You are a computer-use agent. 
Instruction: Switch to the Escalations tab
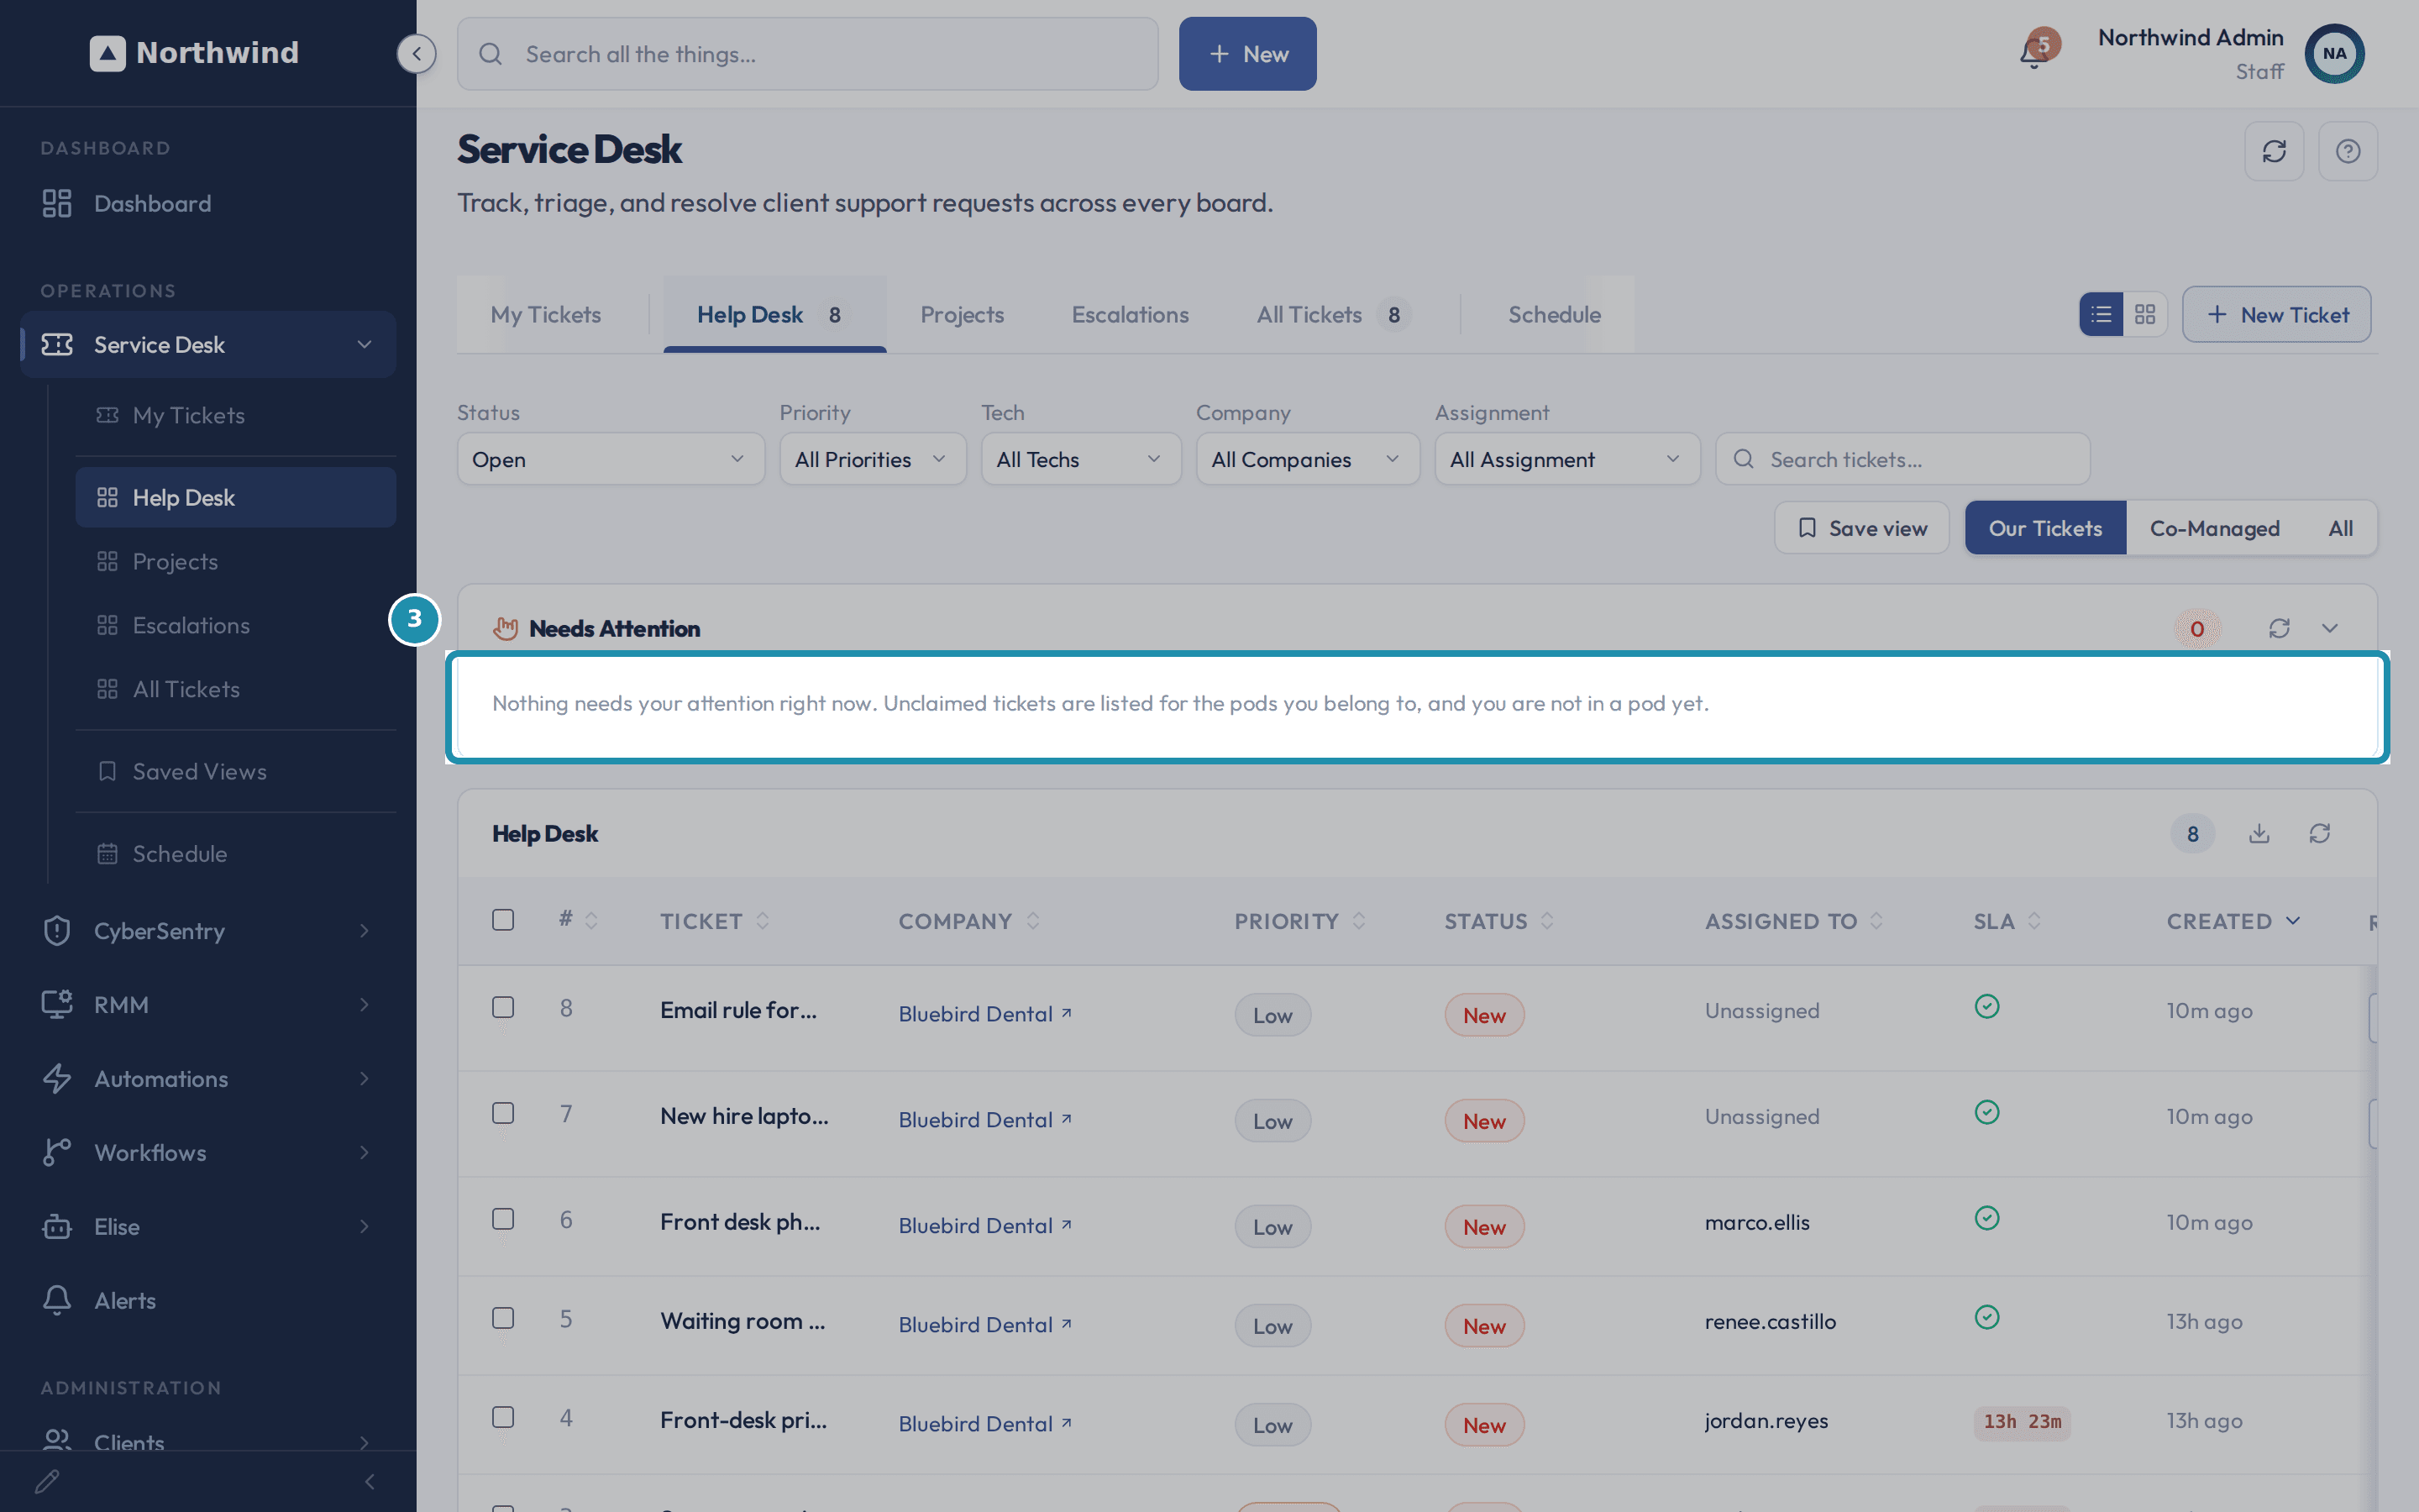pyautogui.click(x=1131, y=314)
